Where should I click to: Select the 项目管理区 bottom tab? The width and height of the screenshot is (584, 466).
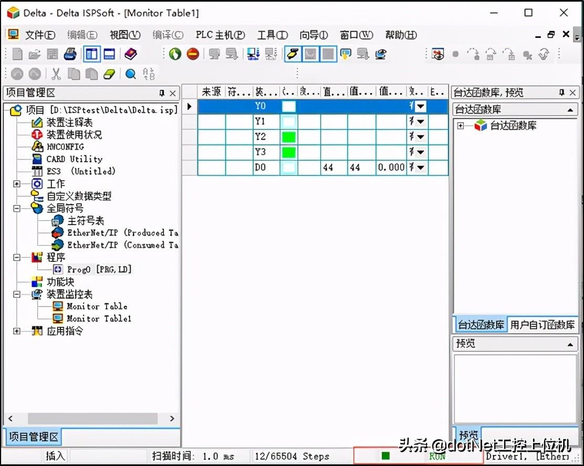tap(34, 437)
